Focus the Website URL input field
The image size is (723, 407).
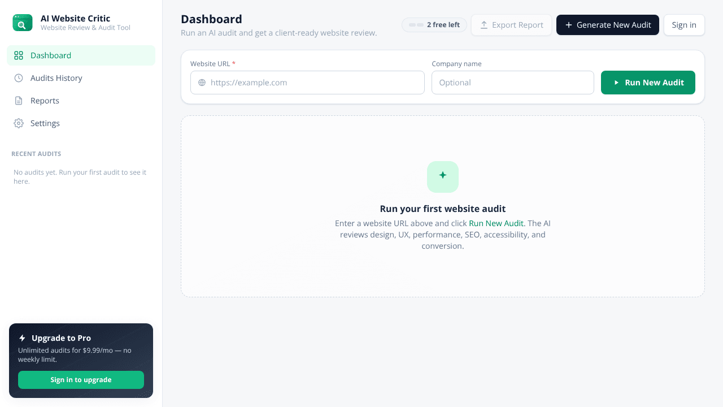click(x=307, y=83)
